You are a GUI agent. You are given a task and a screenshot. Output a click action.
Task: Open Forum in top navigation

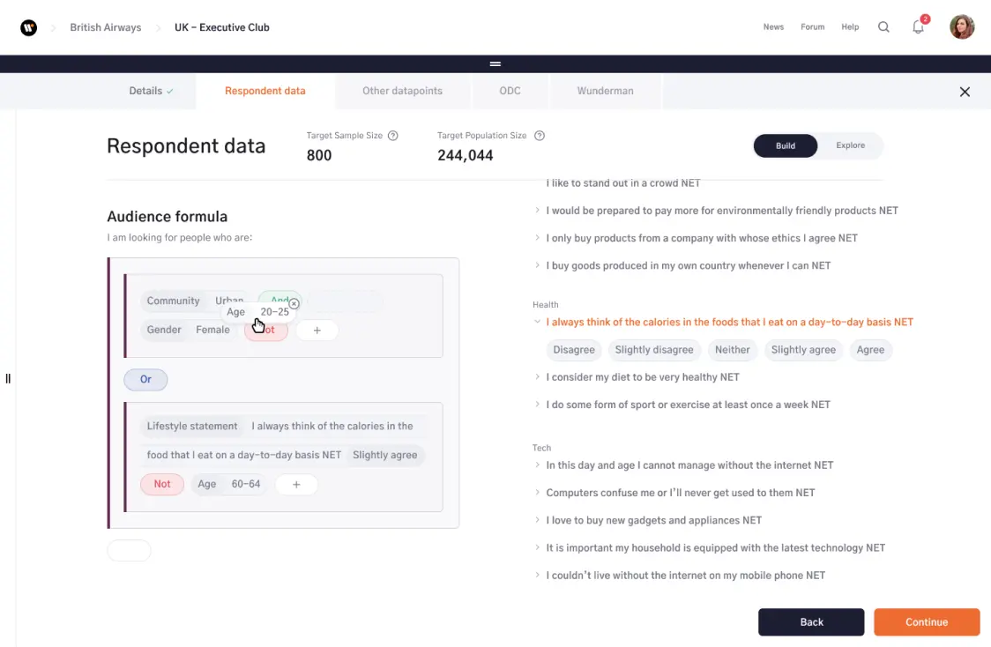(x=812, y=27)
